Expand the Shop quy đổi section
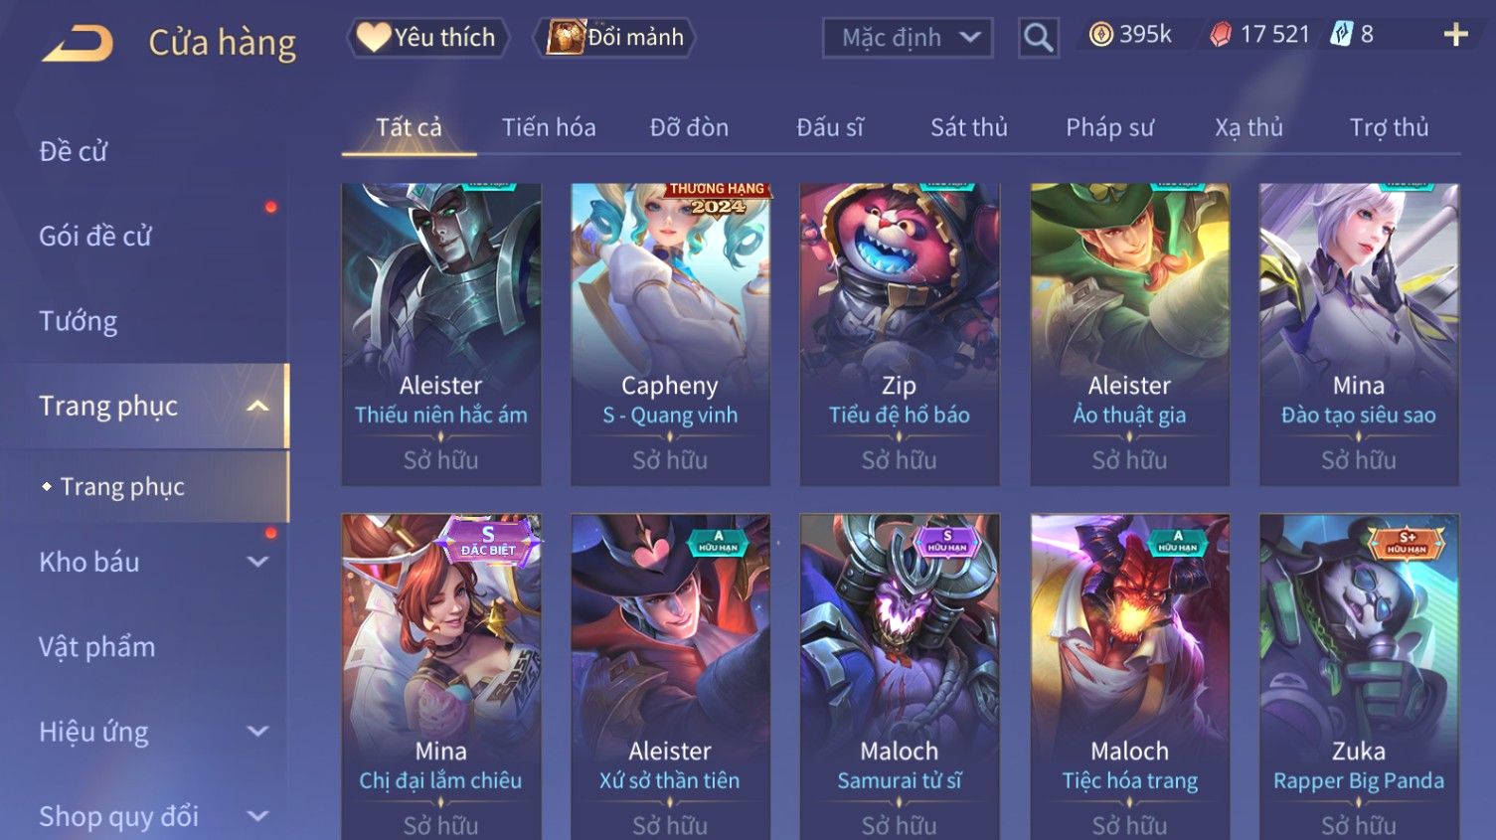1496x840 pixels. [x=257, y=817]
